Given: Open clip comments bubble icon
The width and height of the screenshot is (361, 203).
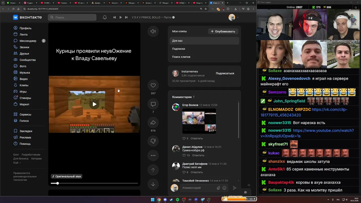Looking at the screenshot, I should pyautogui.click(x=153, y=104).
